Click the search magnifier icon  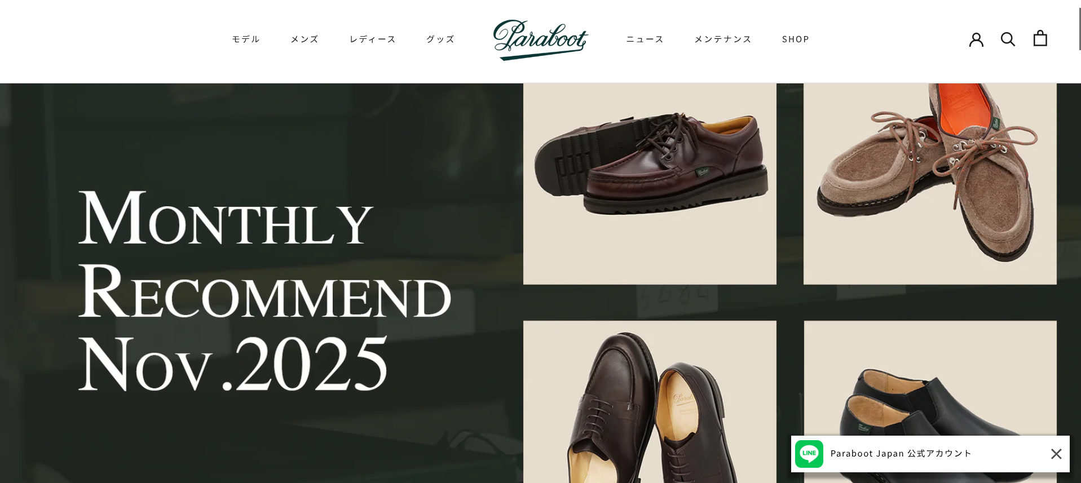pyautogui.click(x=1008, y=39)
